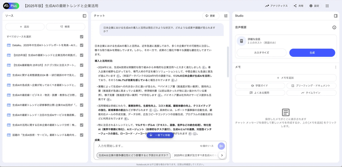
Task: Click the 入力を開始します chat input field
Action: coord(142,146)
